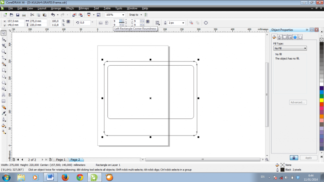Click the Cut scissors icon
Image resolution: width=324 pixels, height=182 pixels.
click(32, 15)
